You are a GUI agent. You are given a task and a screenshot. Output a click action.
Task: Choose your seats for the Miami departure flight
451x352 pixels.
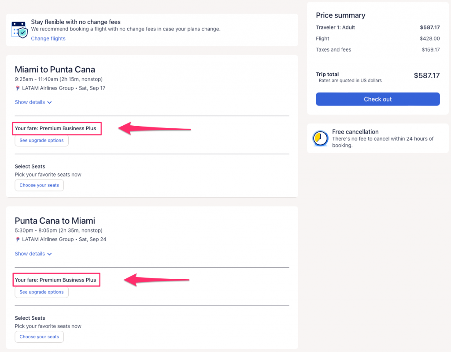pyautogui.click(x=39, y=185)
